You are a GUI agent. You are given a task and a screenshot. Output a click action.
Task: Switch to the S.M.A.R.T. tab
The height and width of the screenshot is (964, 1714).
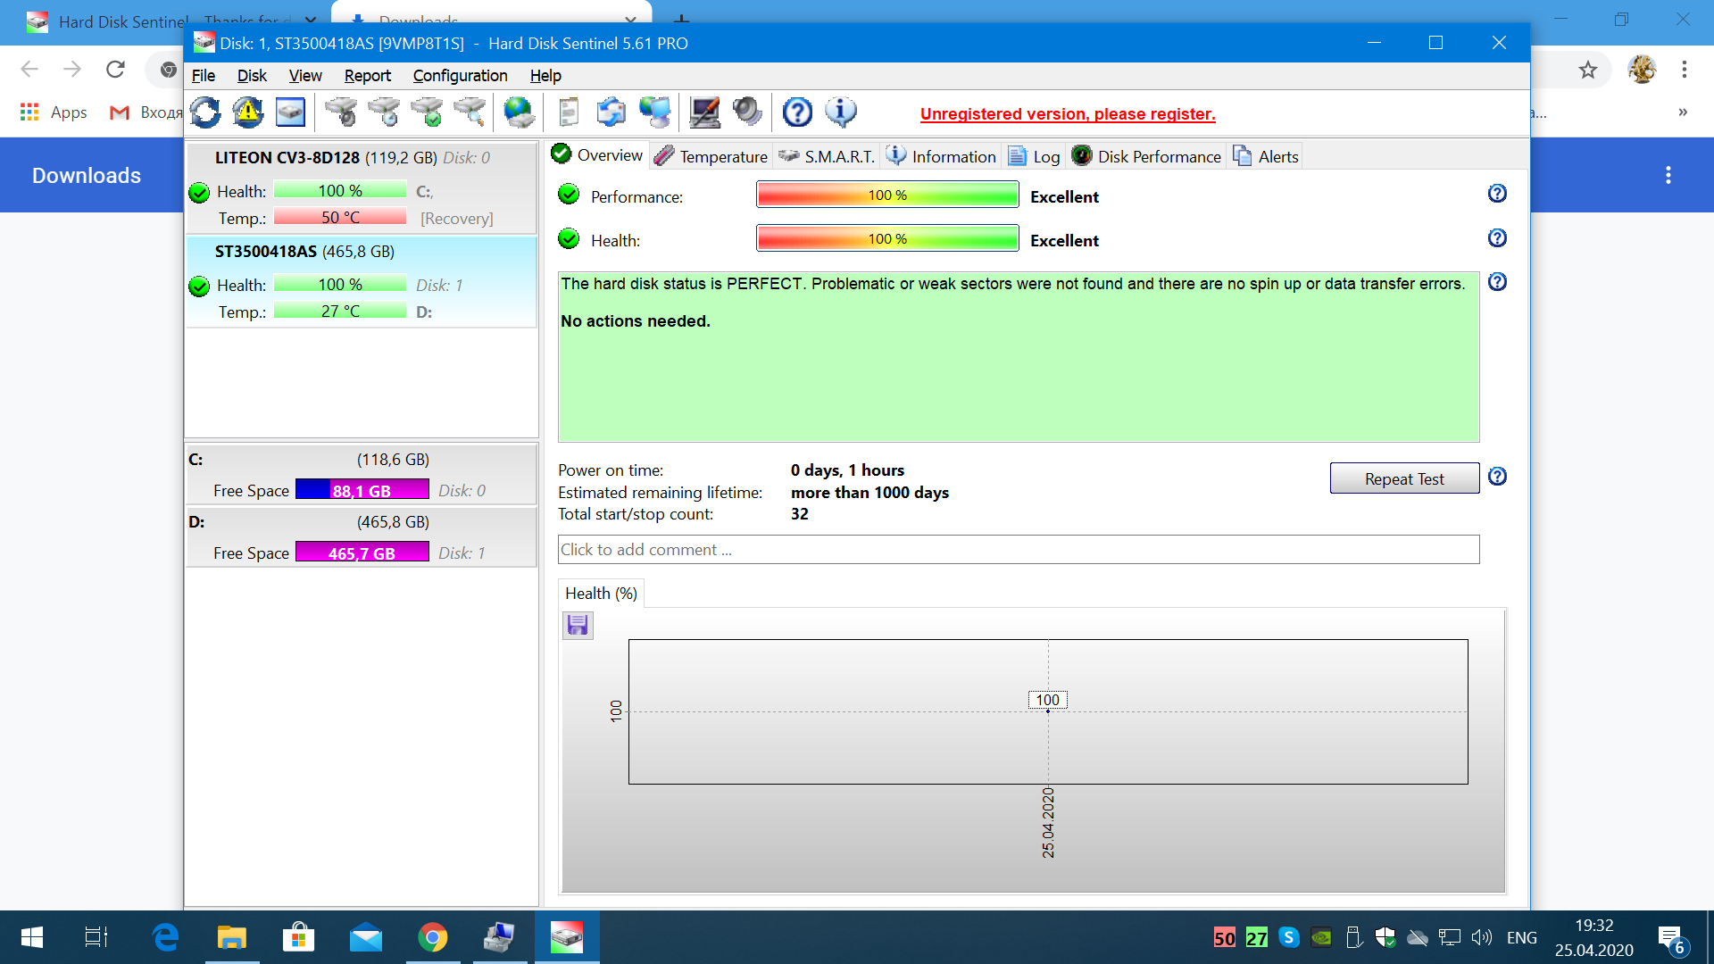[x=828, y=156]
